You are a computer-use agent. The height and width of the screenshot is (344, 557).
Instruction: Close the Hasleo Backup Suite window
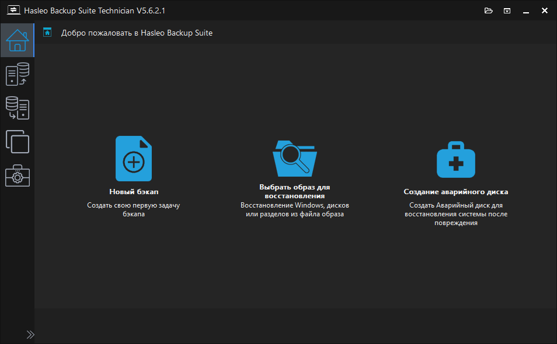[x=545, y=10]
